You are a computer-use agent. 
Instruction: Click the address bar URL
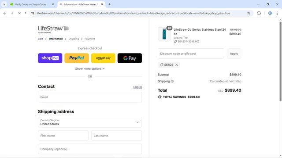pyautogui.click(x=133, y=13)
